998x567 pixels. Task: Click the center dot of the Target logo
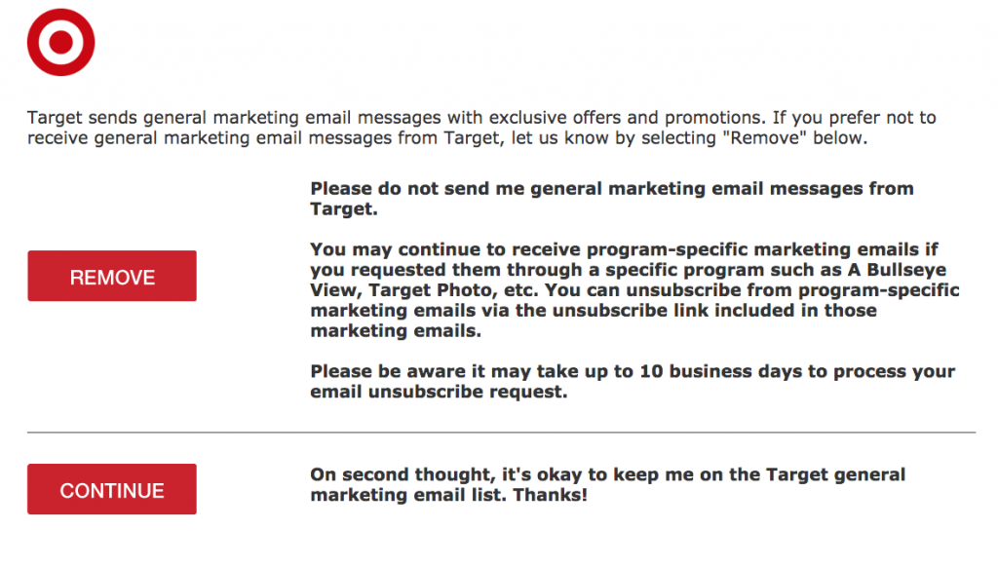(x=61, y=43)
